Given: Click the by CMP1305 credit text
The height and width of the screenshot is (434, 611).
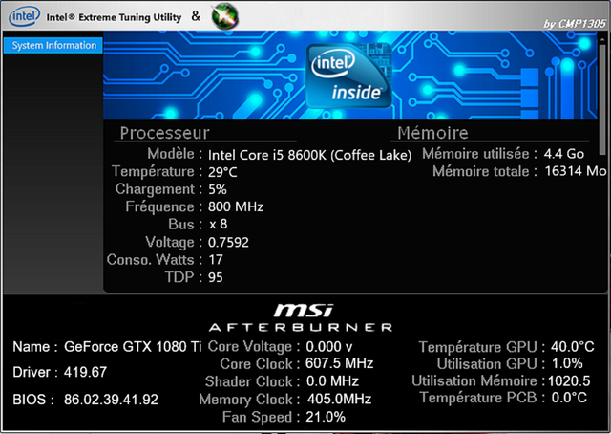Looking at the screenshot, I should click(x=575, y=24).
